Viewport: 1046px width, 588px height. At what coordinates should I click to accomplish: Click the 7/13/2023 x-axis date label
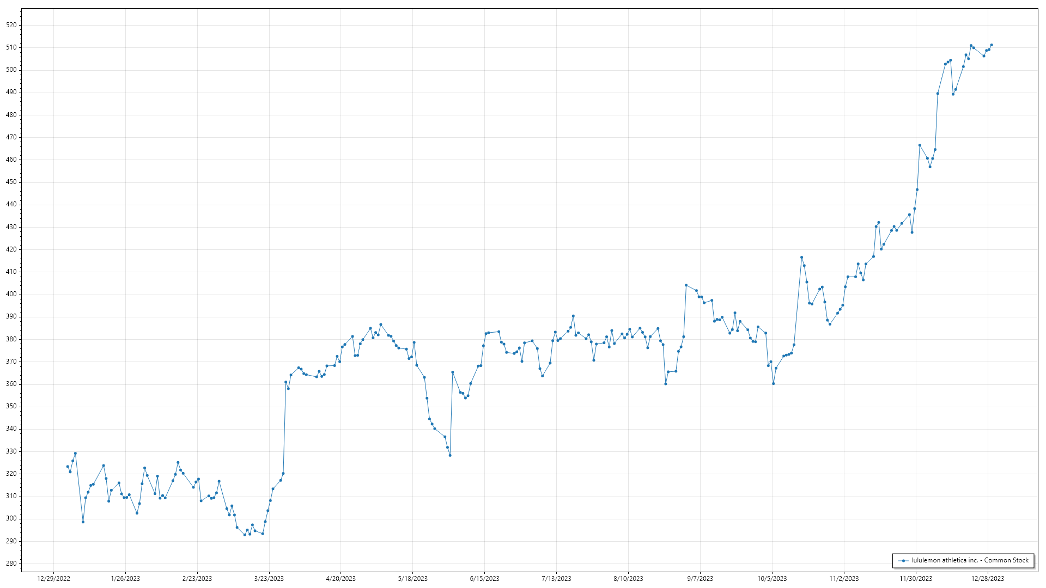[x=556, y=579]
